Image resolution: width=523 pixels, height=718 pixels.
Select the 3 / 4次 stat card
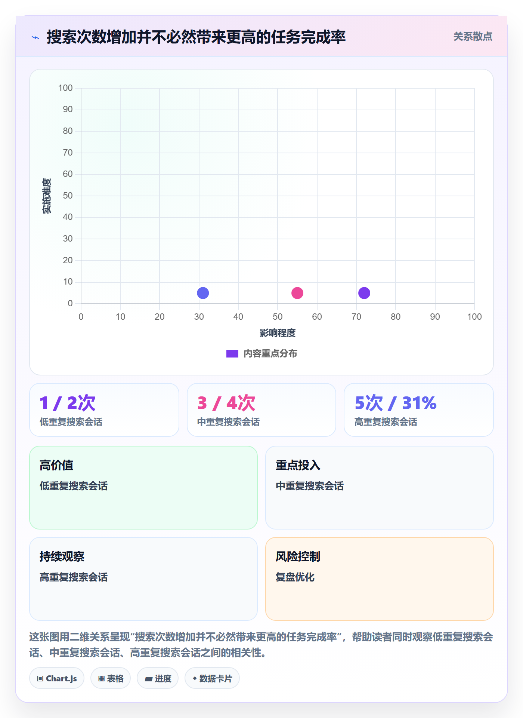(x=261, y=410)
